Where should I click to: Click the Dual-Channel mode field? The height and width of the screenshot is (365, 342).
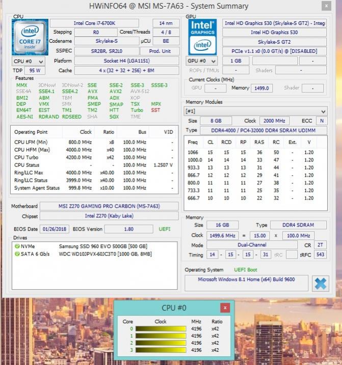pos(252,245)
